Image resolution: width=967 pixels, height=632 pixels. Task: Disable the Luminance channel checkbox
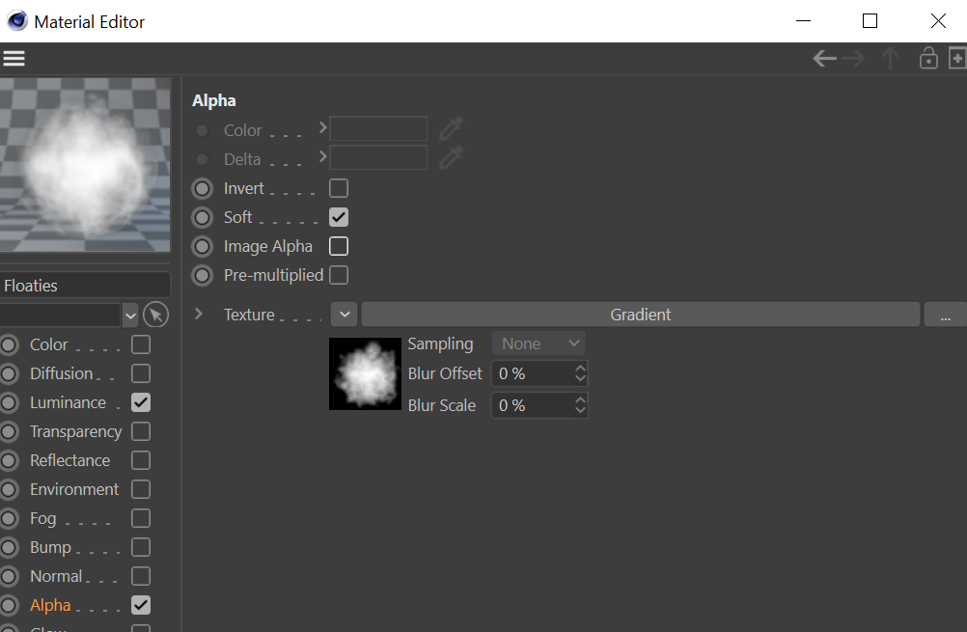coord(141,402)
